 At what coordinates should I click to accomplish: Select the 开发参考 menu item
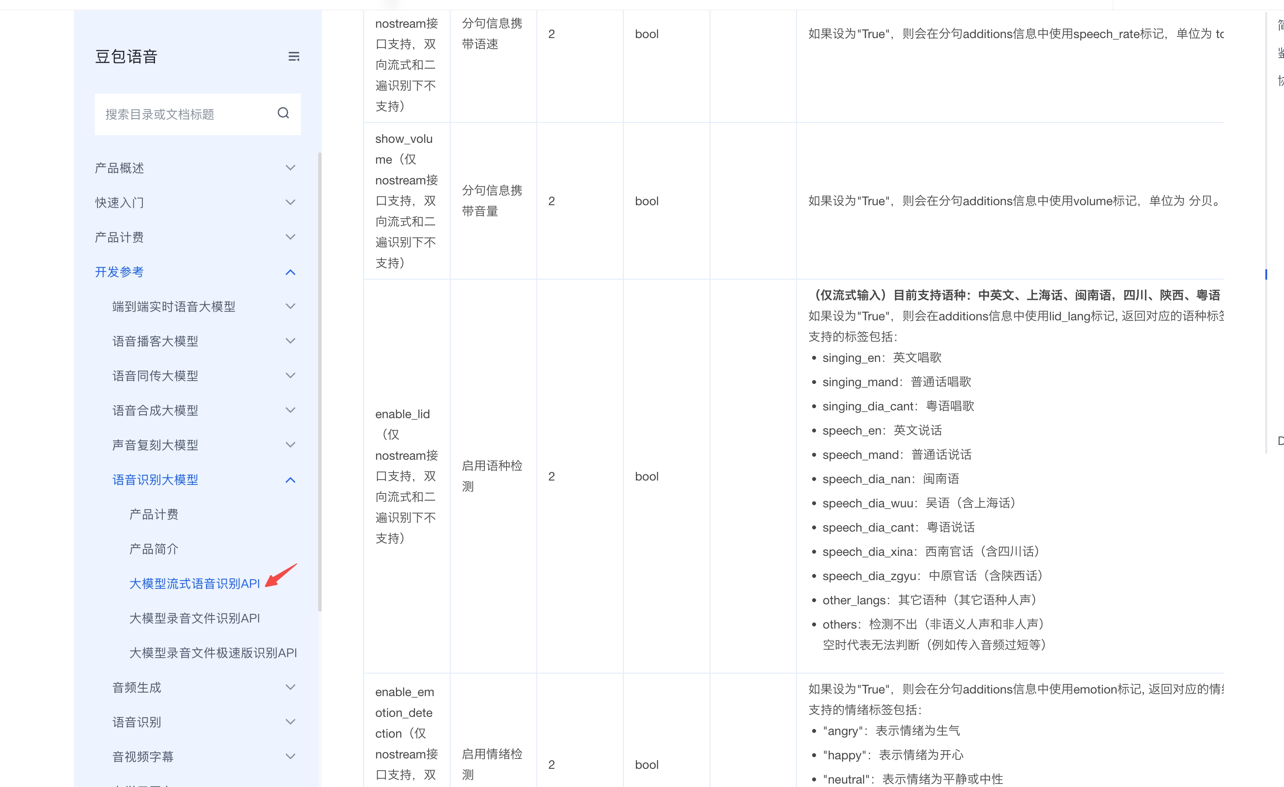pyautogui.click(x=119, y=272)
